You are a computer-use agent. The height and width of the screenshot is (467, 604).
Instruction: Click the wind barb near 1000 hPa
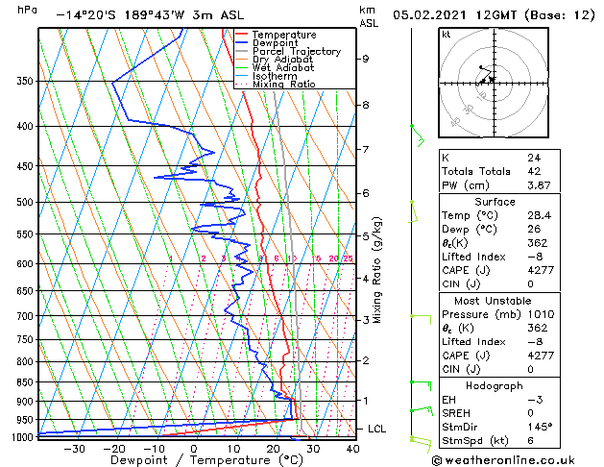[x=421, y=444]
